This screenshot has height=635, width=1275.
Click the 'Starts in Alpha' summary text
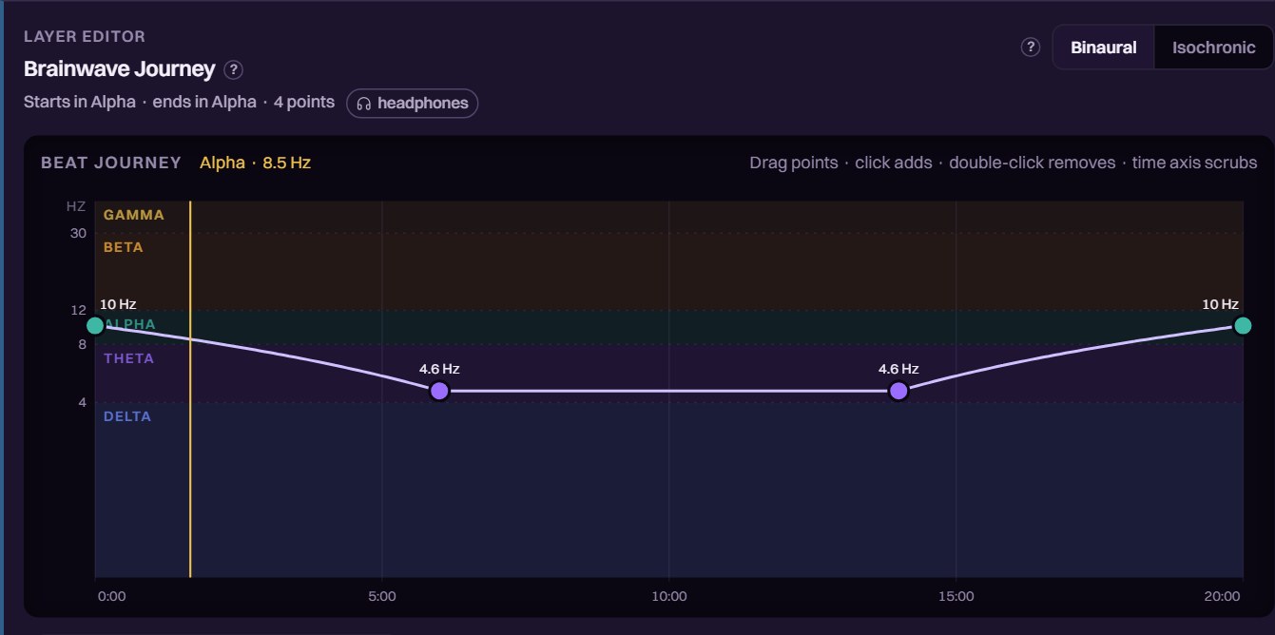(x=80, y=102)
